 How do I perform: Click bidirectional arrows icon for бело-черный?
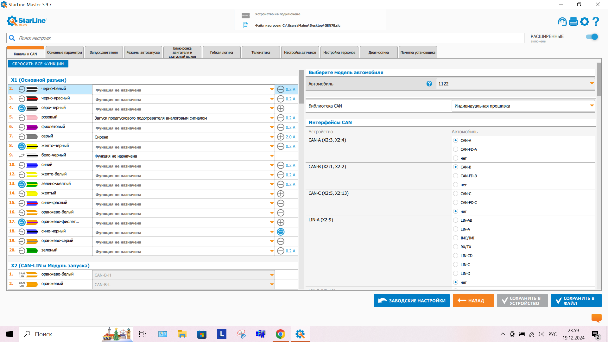click(22, 156)
